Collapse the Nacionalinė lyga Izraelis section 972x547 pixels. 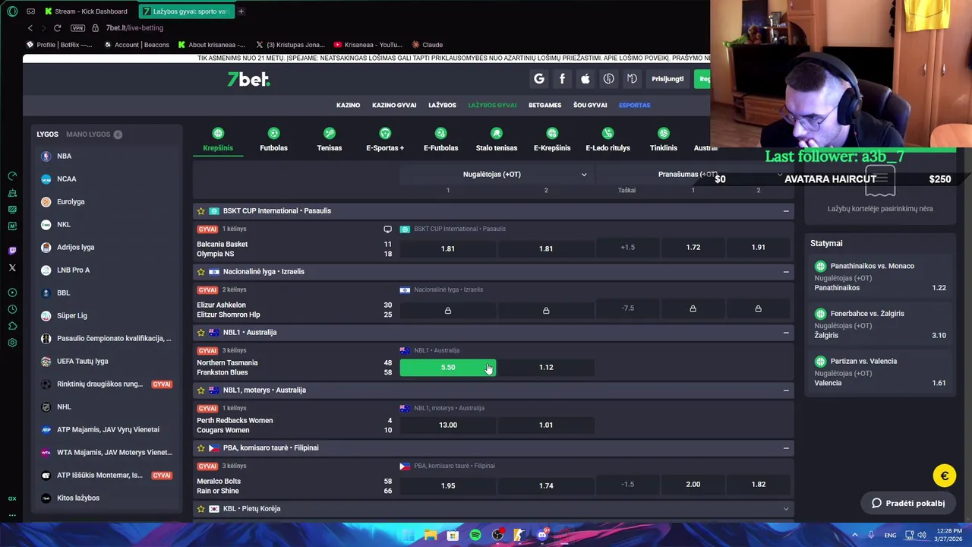pos(786,272)
